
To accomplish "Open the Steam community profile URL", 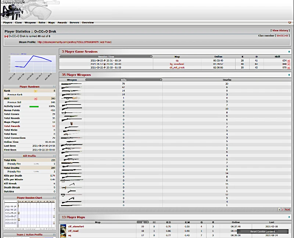I will (x=68, y=42).
